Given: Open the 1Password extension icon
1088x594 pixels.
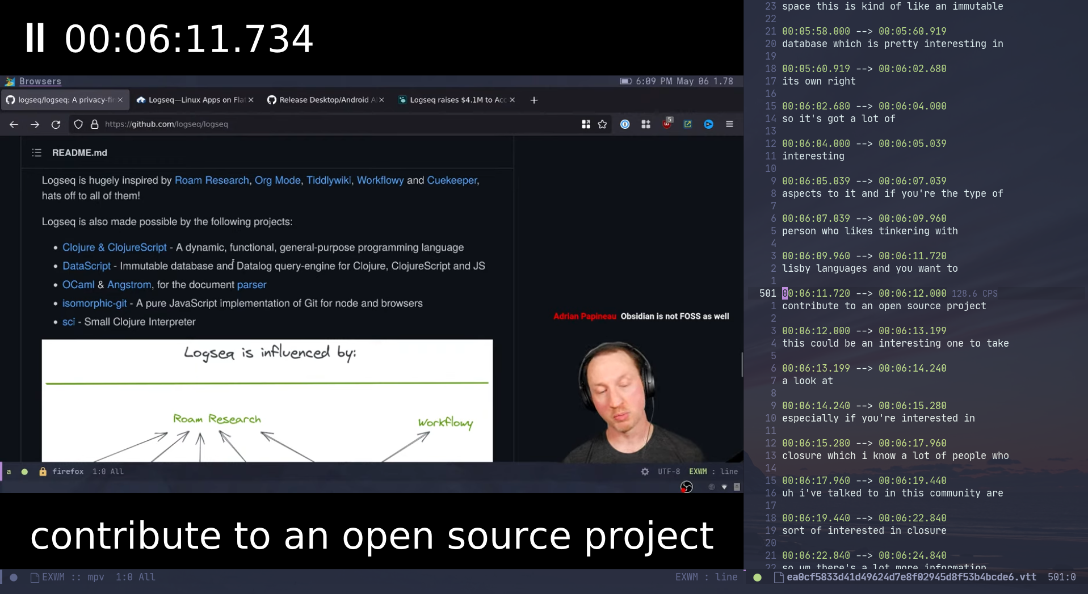Looking at the screenshot, I should click(x=625, y=124).
